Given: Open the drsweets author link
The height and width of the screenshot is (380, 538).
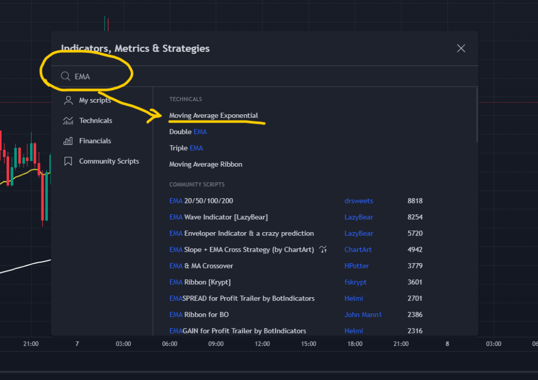Looking at the screenshot, I should (x=358, y=201).
